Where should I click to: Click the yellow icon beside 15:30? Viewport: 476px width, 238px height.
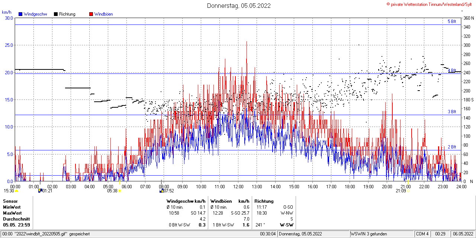[16, 191]
